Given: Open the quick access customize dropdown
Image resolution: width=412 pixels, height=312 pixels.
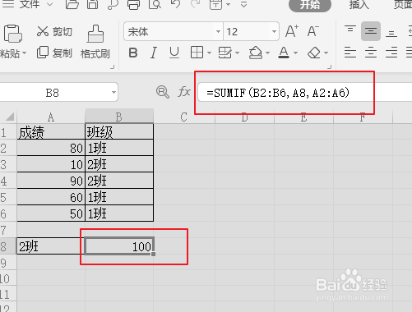Looking at the screenshot, I should click(x=243, y=4).
